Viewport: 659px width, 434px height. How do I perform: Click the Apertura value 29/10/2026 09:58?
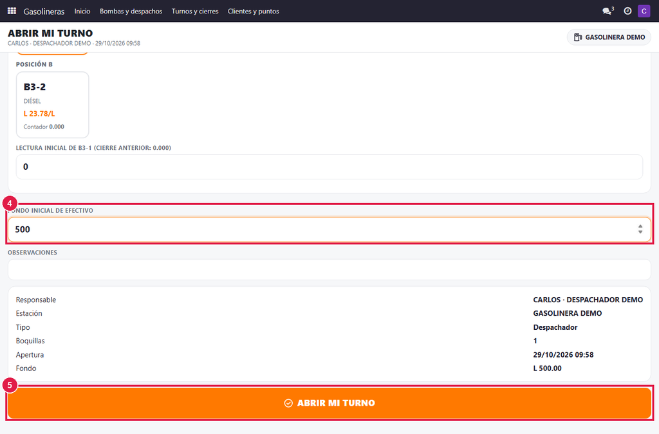[563, 355]
